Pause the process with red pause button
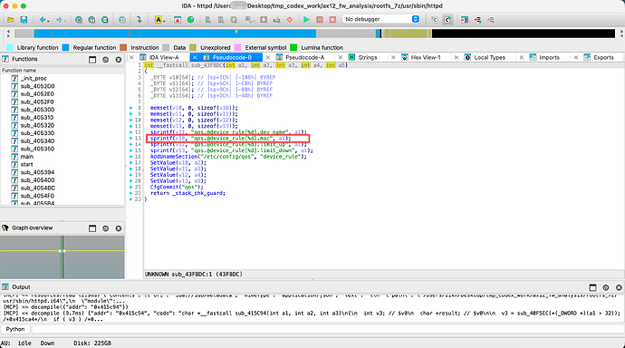625x348 pixels. pyautogui.click(x=320, y=20)
